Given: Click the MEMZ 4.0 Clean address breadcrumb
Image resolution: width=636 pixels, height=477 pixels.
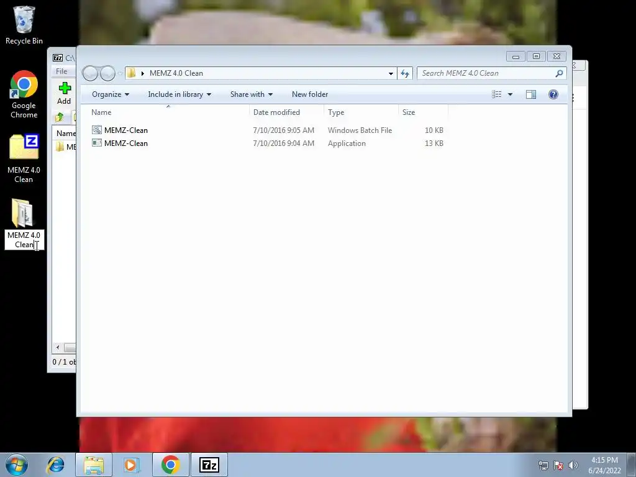Looking at the screenshot, I should [176, 73].
